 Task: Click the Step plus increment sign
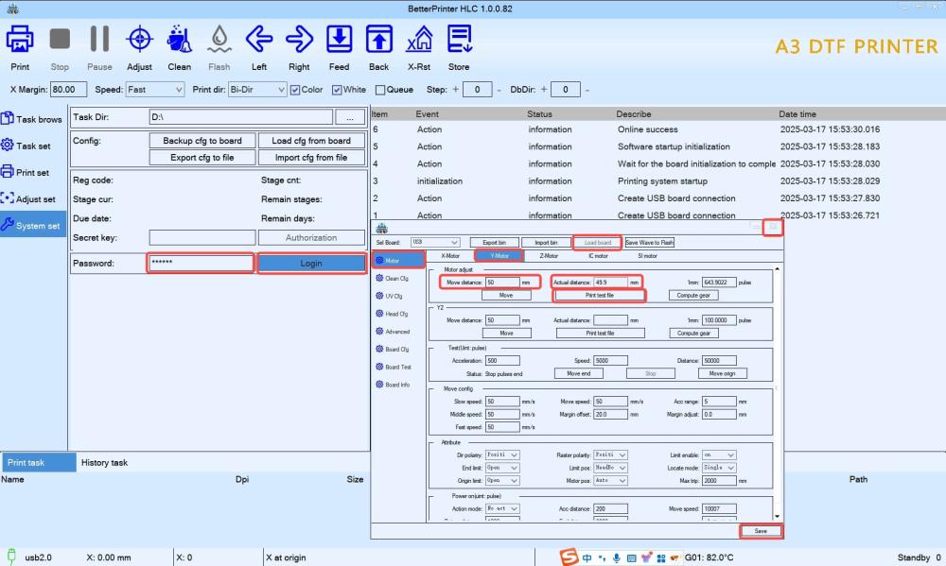pyautogui.click(x=456, y=89)
